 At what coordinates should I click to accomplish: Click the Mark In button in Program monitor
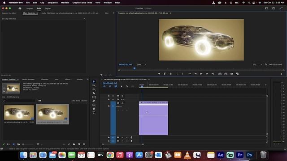(x=177, y=74)
